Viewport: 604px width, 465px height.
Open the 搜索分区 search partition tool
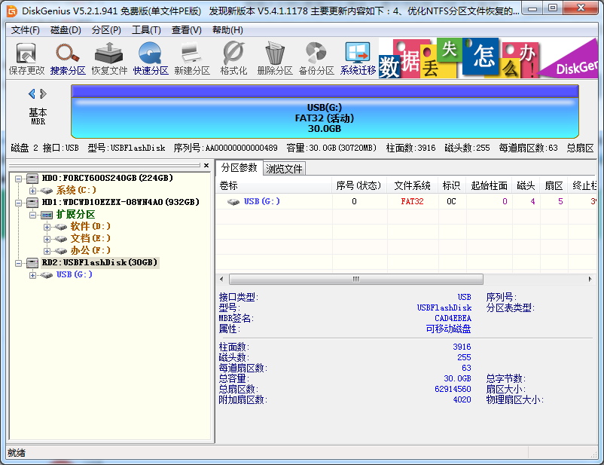point(68,59)
